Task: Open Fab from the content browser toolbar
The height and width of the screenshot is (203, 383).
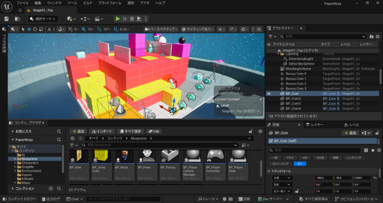Action: [x=154, y=131]
